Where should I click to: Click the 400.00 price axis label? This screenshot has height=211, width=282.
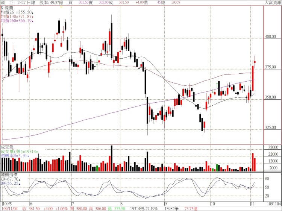click(270, 37)
